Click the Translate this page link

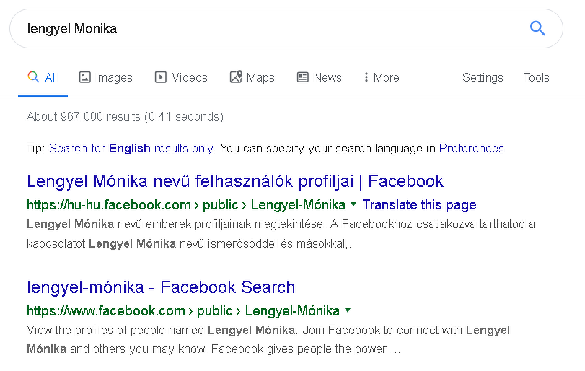(x=419, y=204)
